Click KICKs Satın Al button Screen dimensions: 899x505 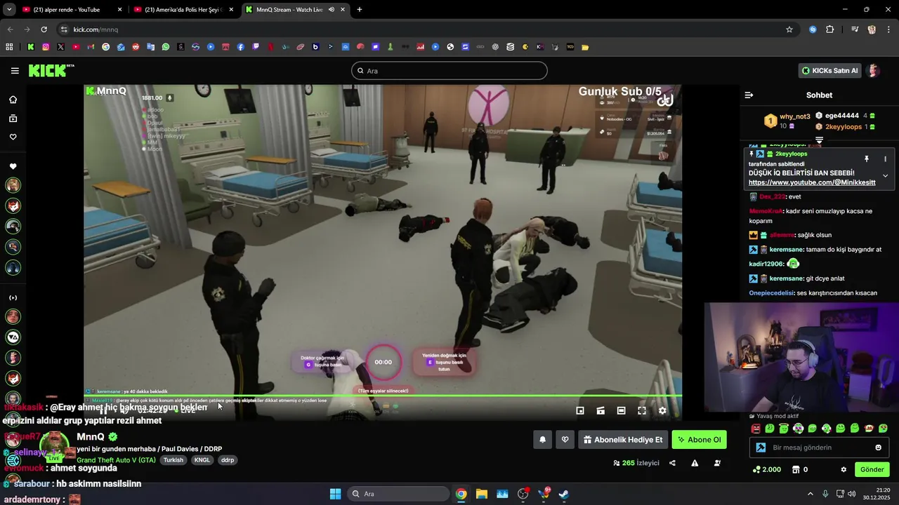coord(829,71)
